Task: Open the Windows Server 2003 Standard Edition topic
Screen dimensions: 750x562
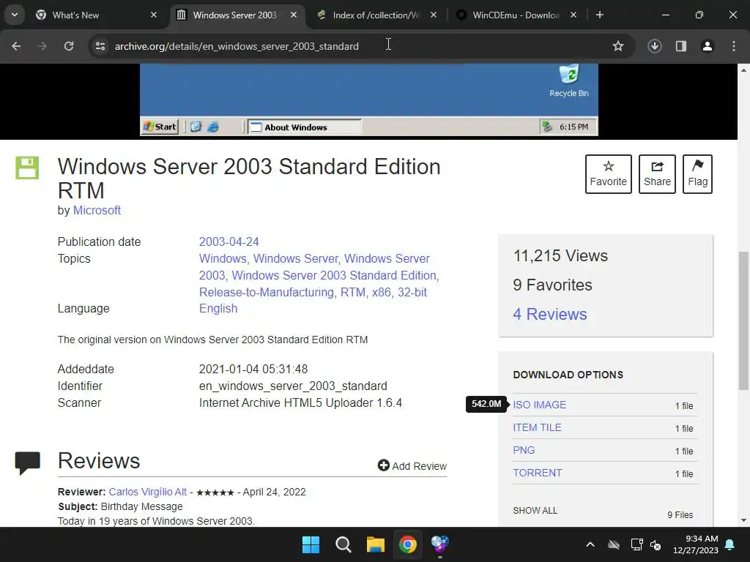Action: click(x=334, y=275)
